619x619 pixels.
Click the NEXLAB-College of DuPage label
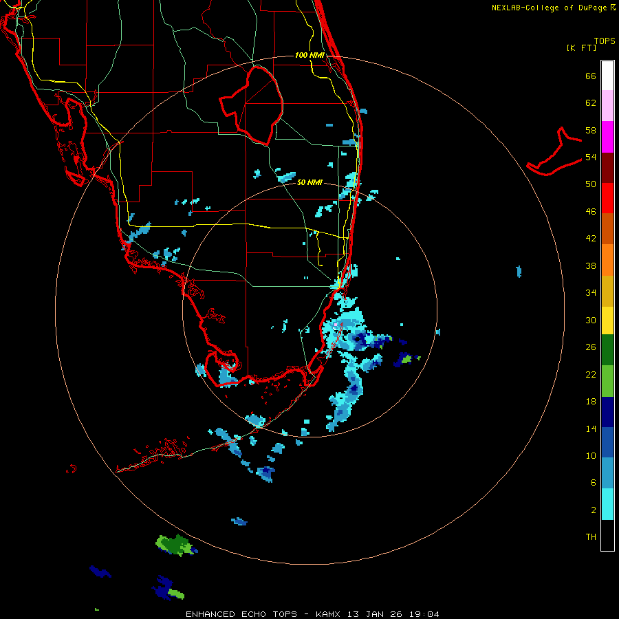click(550, 8)
